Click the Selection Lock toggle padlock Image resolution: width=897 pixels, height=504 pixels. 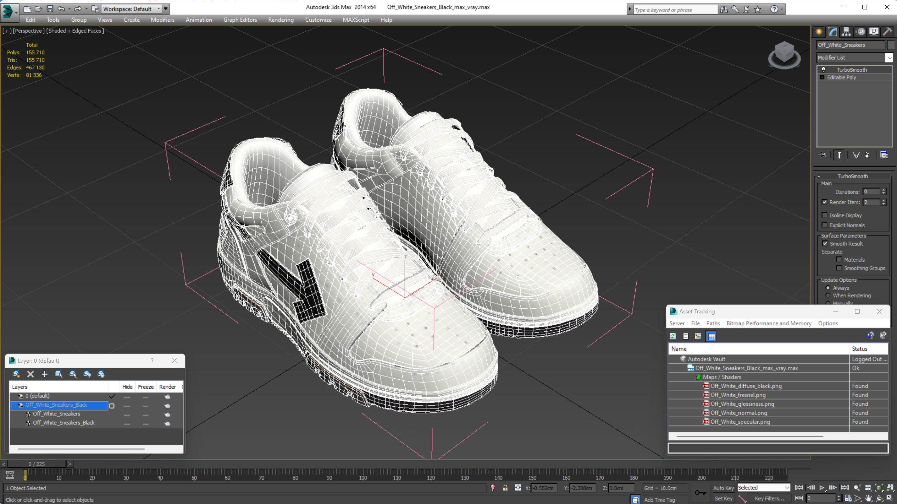(x=505, y=488)
